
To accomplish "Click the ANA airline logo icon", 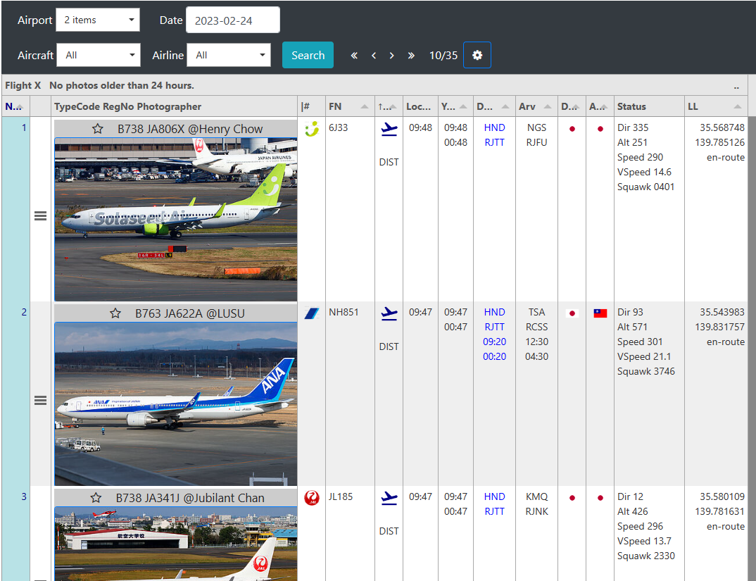I will [312, 313].
